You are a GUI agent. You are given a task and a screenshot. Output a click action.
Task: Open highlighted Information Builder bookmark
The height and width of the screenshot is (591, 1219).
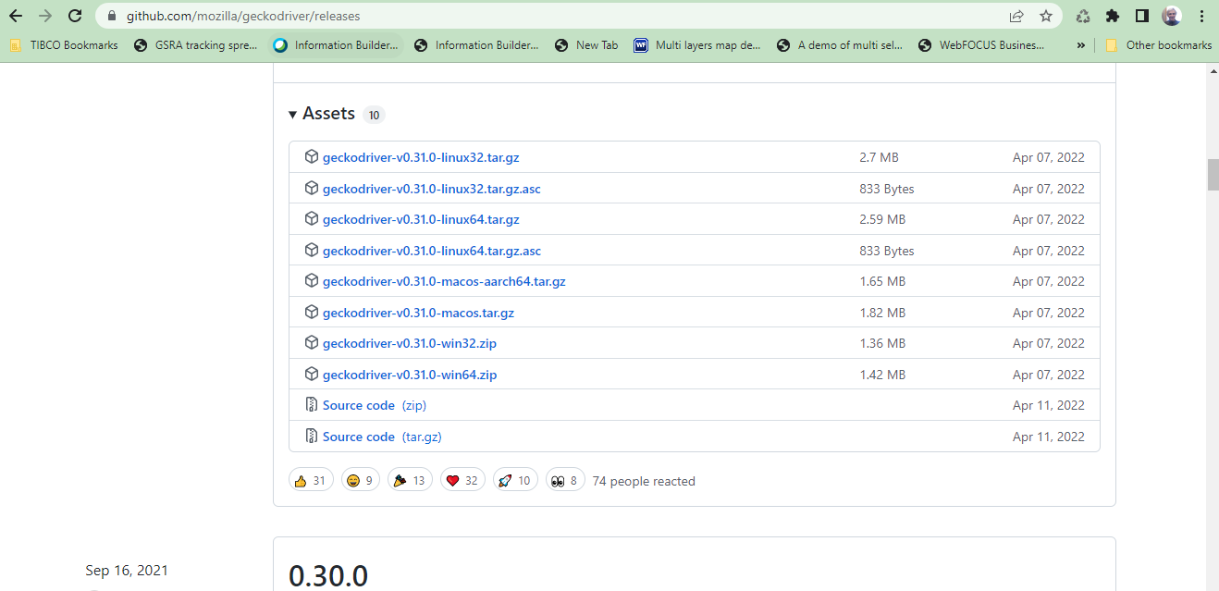point(336,44)
